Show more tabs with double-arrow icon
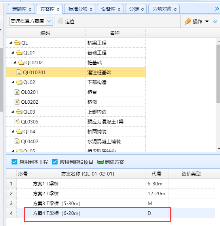The height and width of the screenshot is (226, 220). (217, 9)
